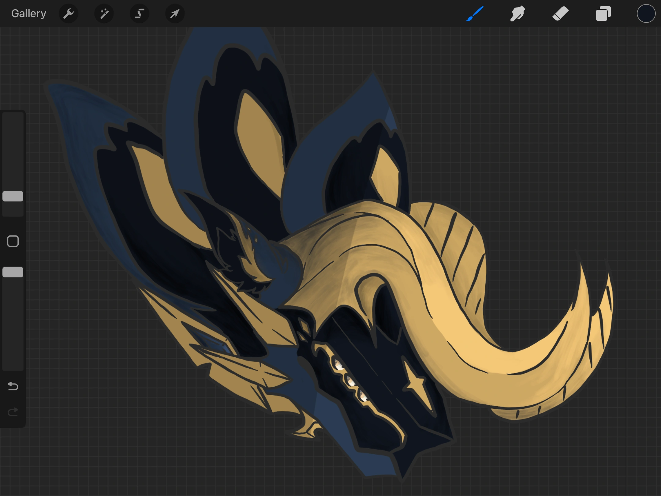
Task: Open the Layers panel
Action: pyautogui.click(x=603, y=13)
